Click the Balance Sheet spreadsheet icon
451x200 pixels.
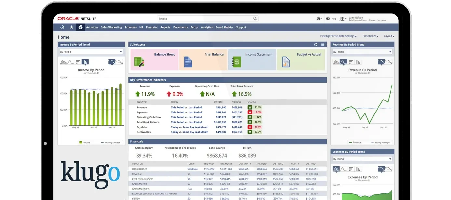(139, 62)
